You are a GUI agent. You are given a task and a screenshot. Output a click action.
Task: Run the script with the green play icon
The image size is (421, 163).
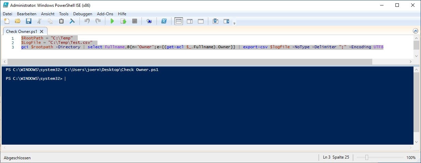click(x=112, y=21)
